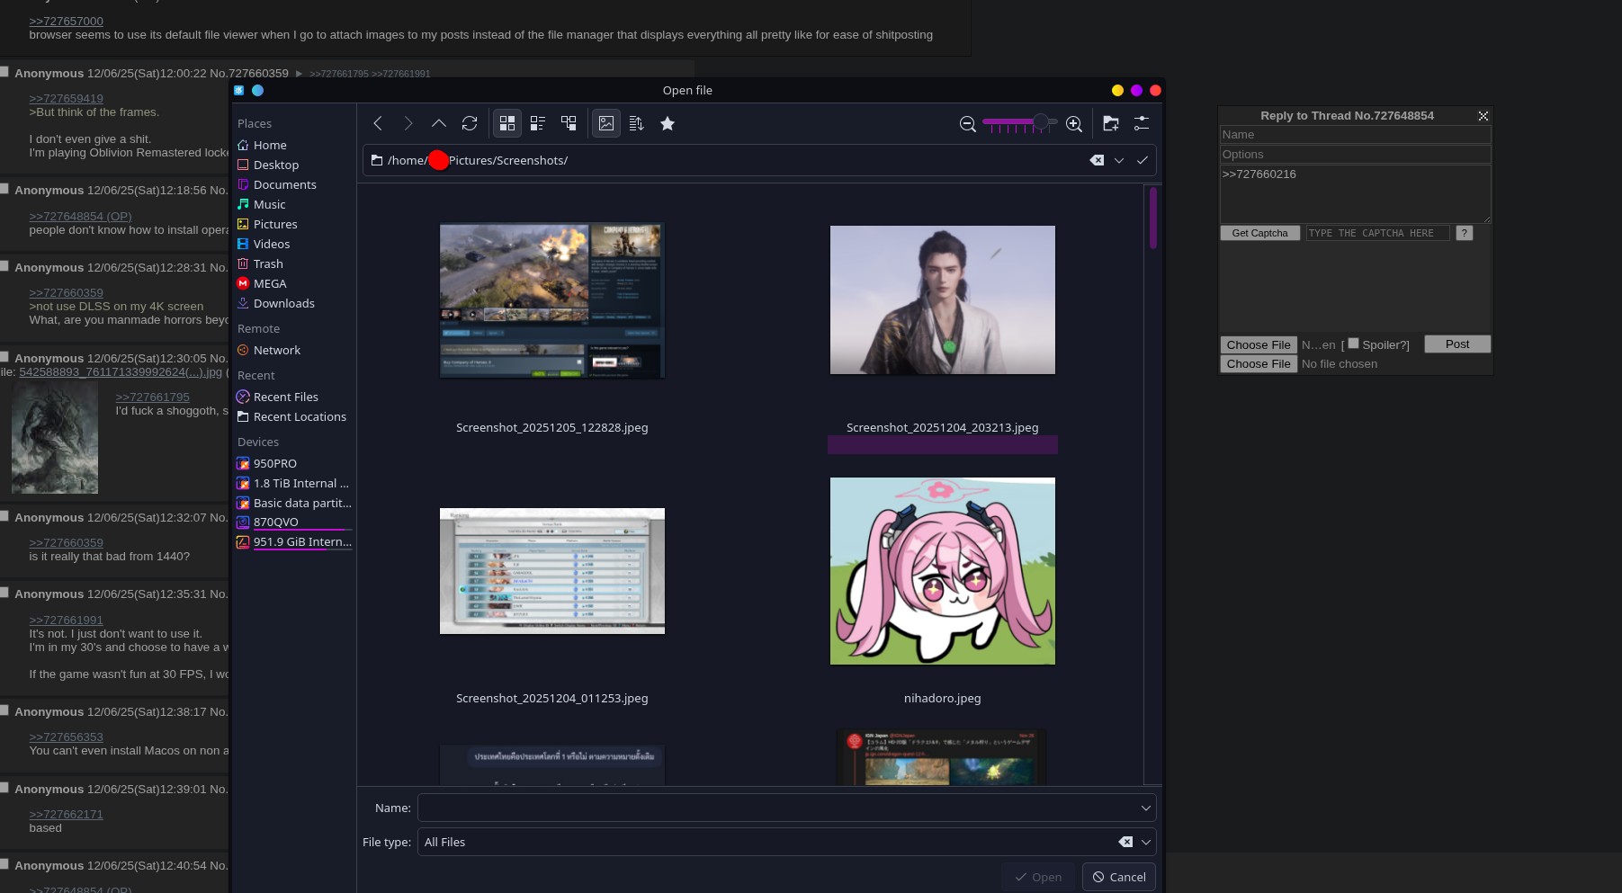Screen dimensions: 1622x893
Task: Focus the Options field in reply form
Action: (1355, 154)
